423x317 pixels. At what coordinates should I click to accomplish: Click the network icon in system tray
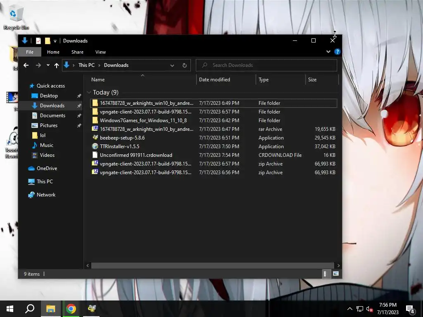tap(360, 309)
